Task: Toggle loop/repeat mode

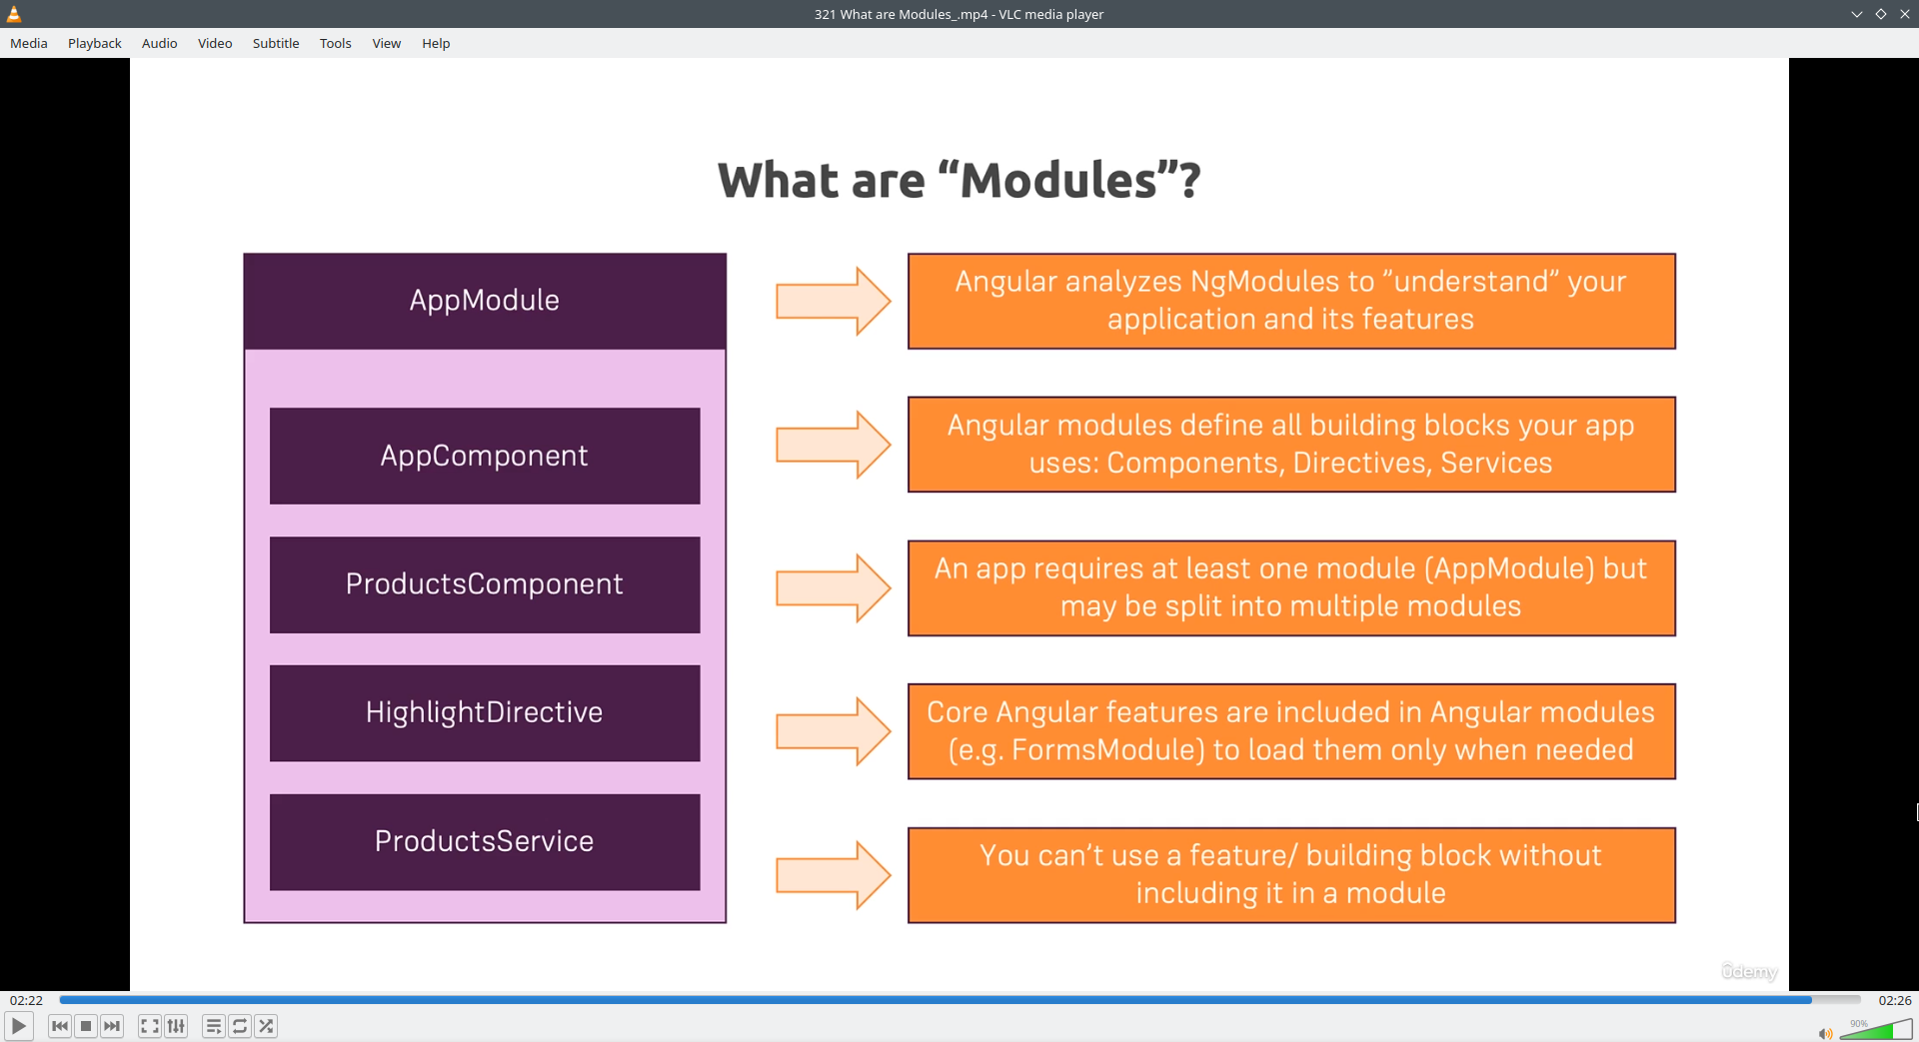Action: click(240, 1026)
